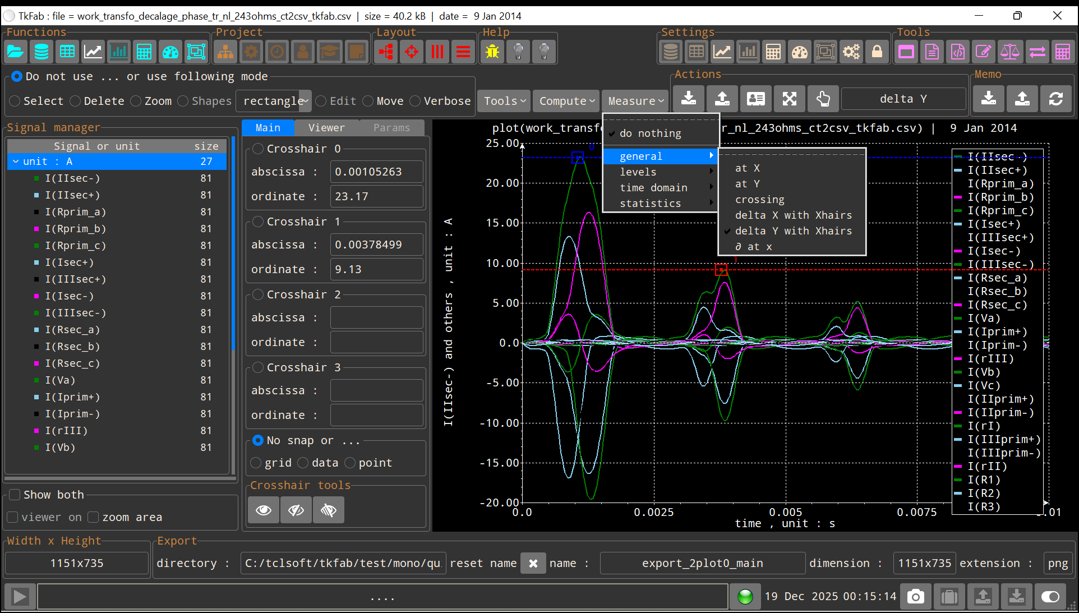Enable the Zoom mode radio button

click(136, 101)
